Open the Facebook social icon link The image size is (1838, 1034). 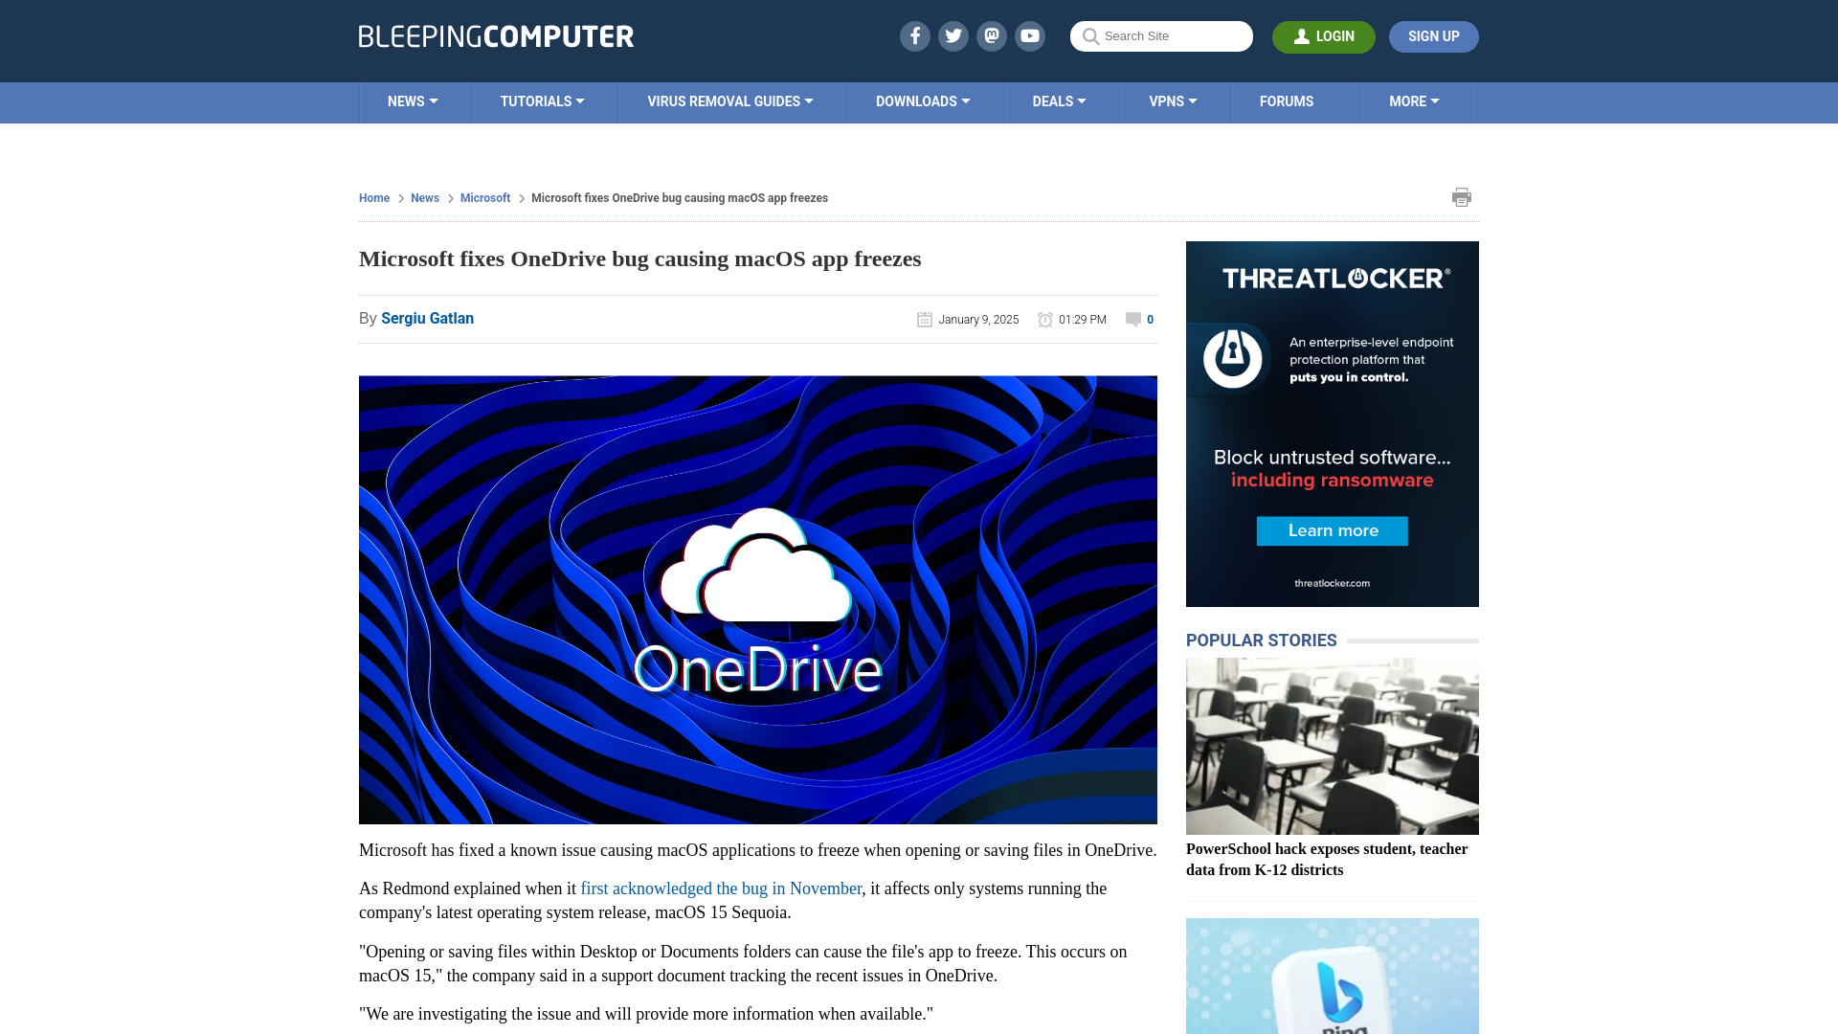pos(914,35)
